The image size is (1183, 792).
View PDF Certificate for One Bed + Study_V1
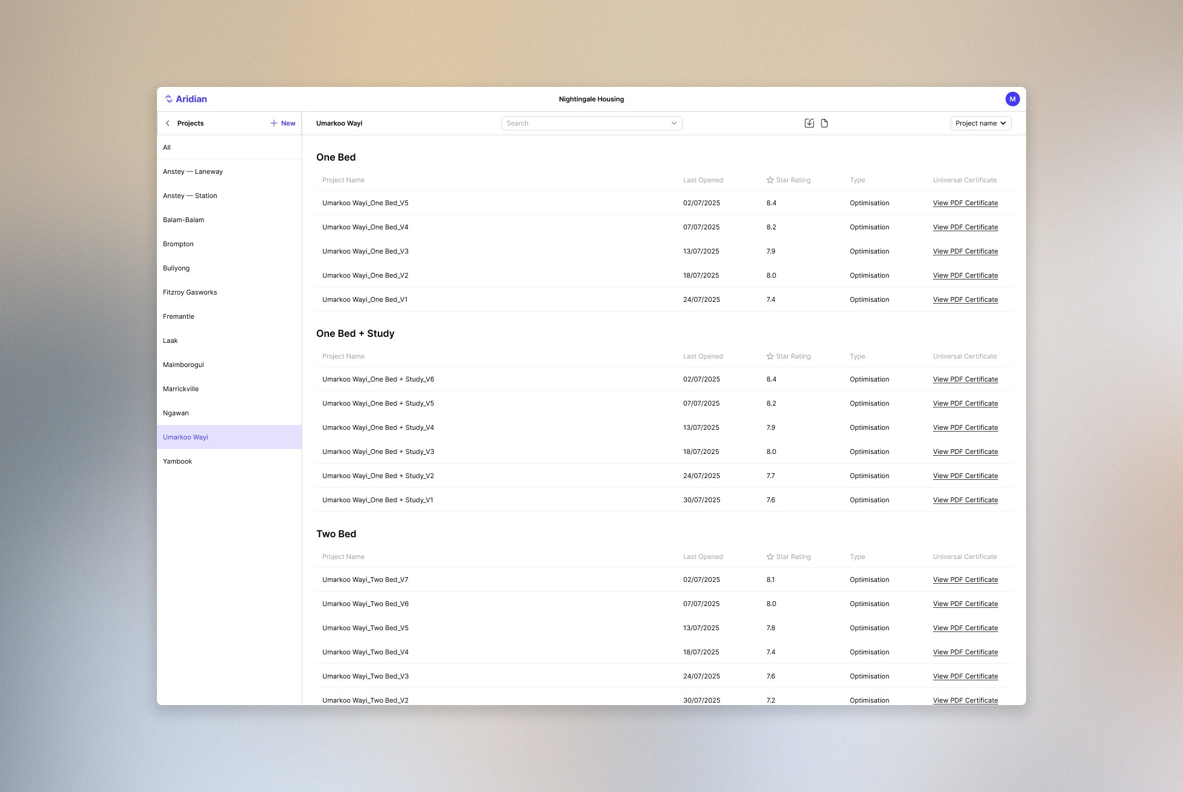965,500
